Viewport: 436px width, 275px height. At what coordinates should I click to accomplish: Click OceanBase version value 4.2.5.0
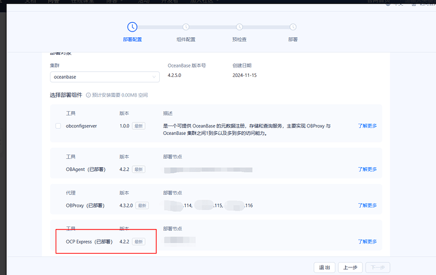[174, 75]
